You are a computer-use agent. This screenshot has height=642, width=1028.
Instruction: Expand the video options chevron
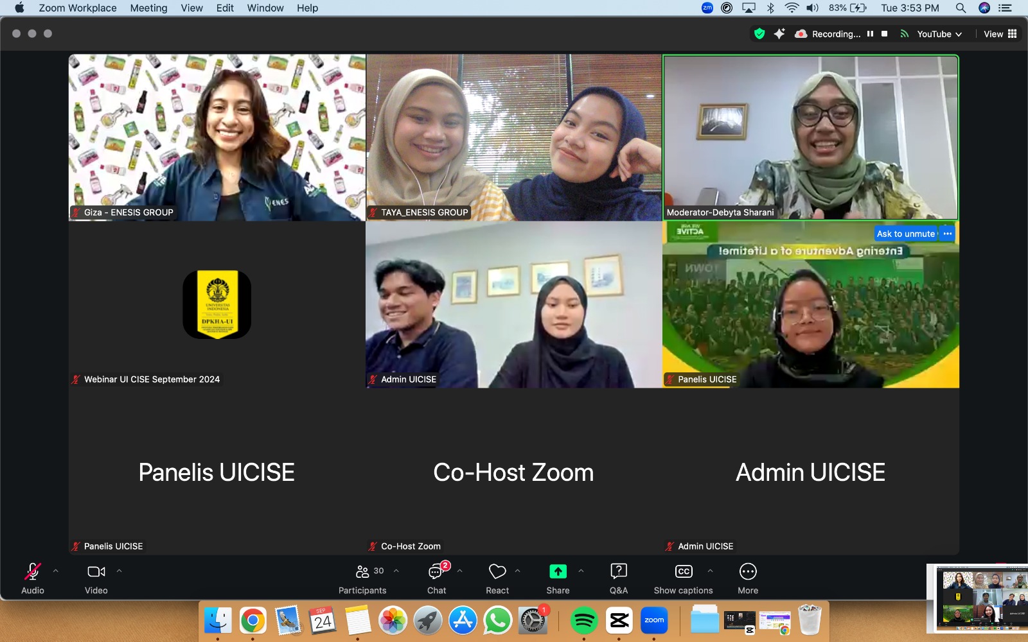tap(119, 571)
